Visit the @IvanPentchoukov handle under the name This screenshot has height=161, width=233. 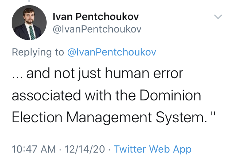click(x=97, y=29)
